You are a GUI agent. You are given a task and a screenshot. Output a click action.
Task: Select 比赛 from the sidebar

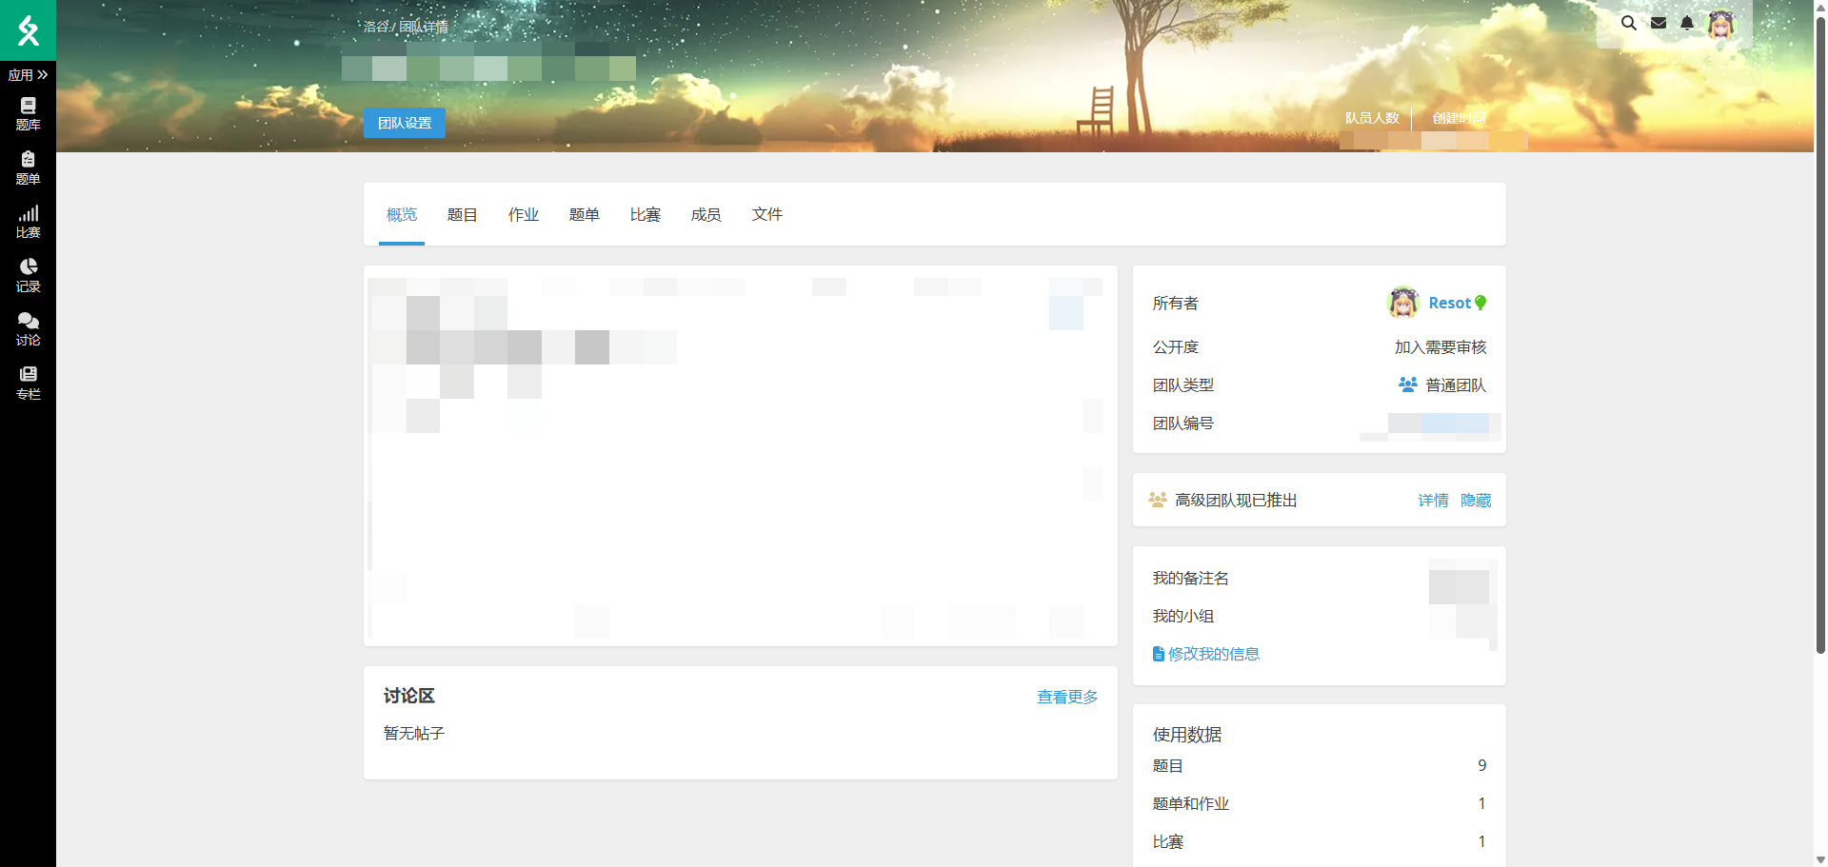click(x=28, y=221)
